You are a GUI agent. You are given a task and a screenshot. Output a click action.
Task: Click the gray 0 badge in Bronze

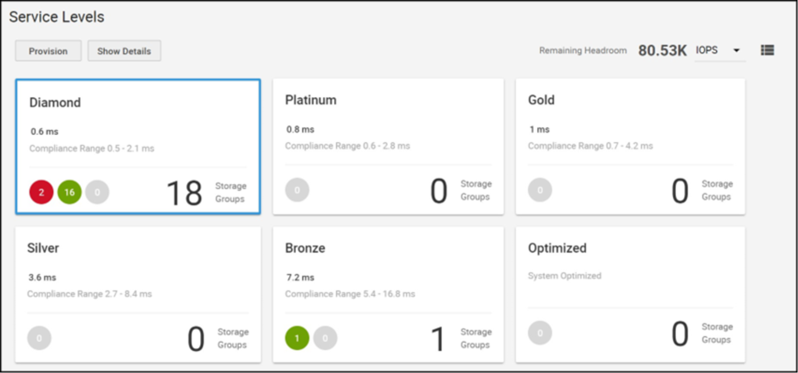[x=325, y=338]
